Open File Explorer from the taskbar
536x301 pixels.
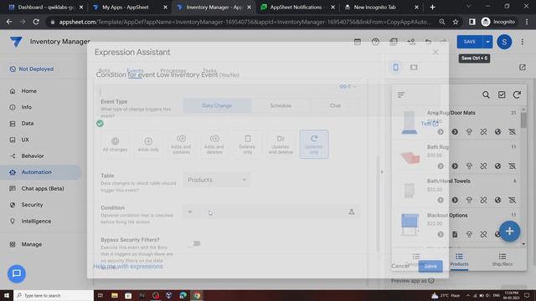[115, 295]
